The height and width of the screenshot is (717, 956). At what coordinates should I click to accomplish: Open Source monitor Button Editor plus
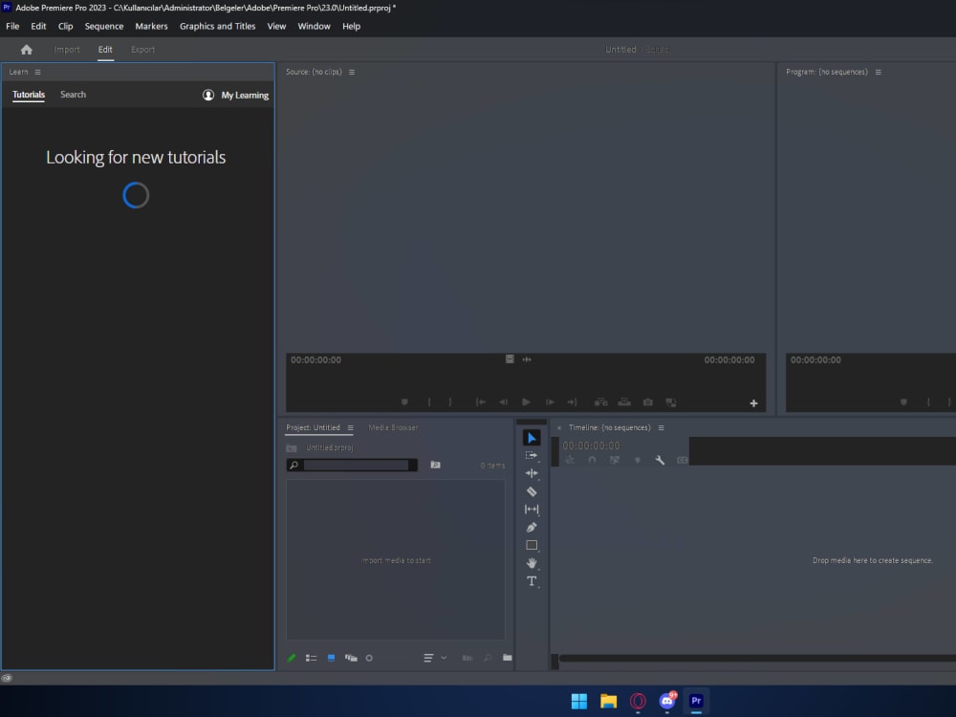(x=753, y=403)
